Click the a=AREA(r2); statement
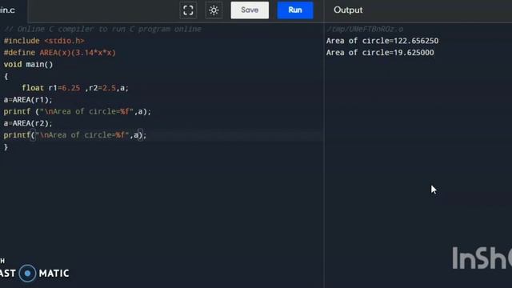Image resolution: width=512 pixels, height=288 pixels. 28,123
